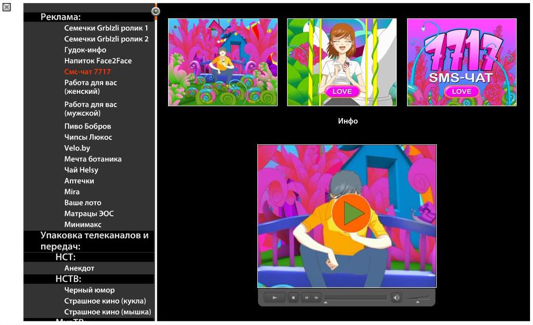
Task: Fast-forward the video using the forward button
Action: click(316, 298)
